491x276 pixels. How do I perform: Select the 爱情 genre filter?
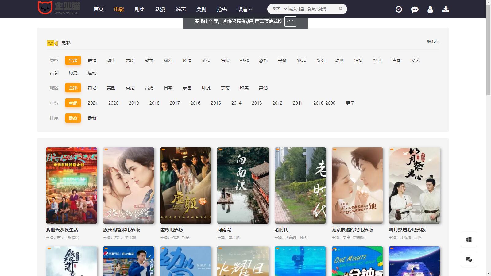click(x=92, y=60)
